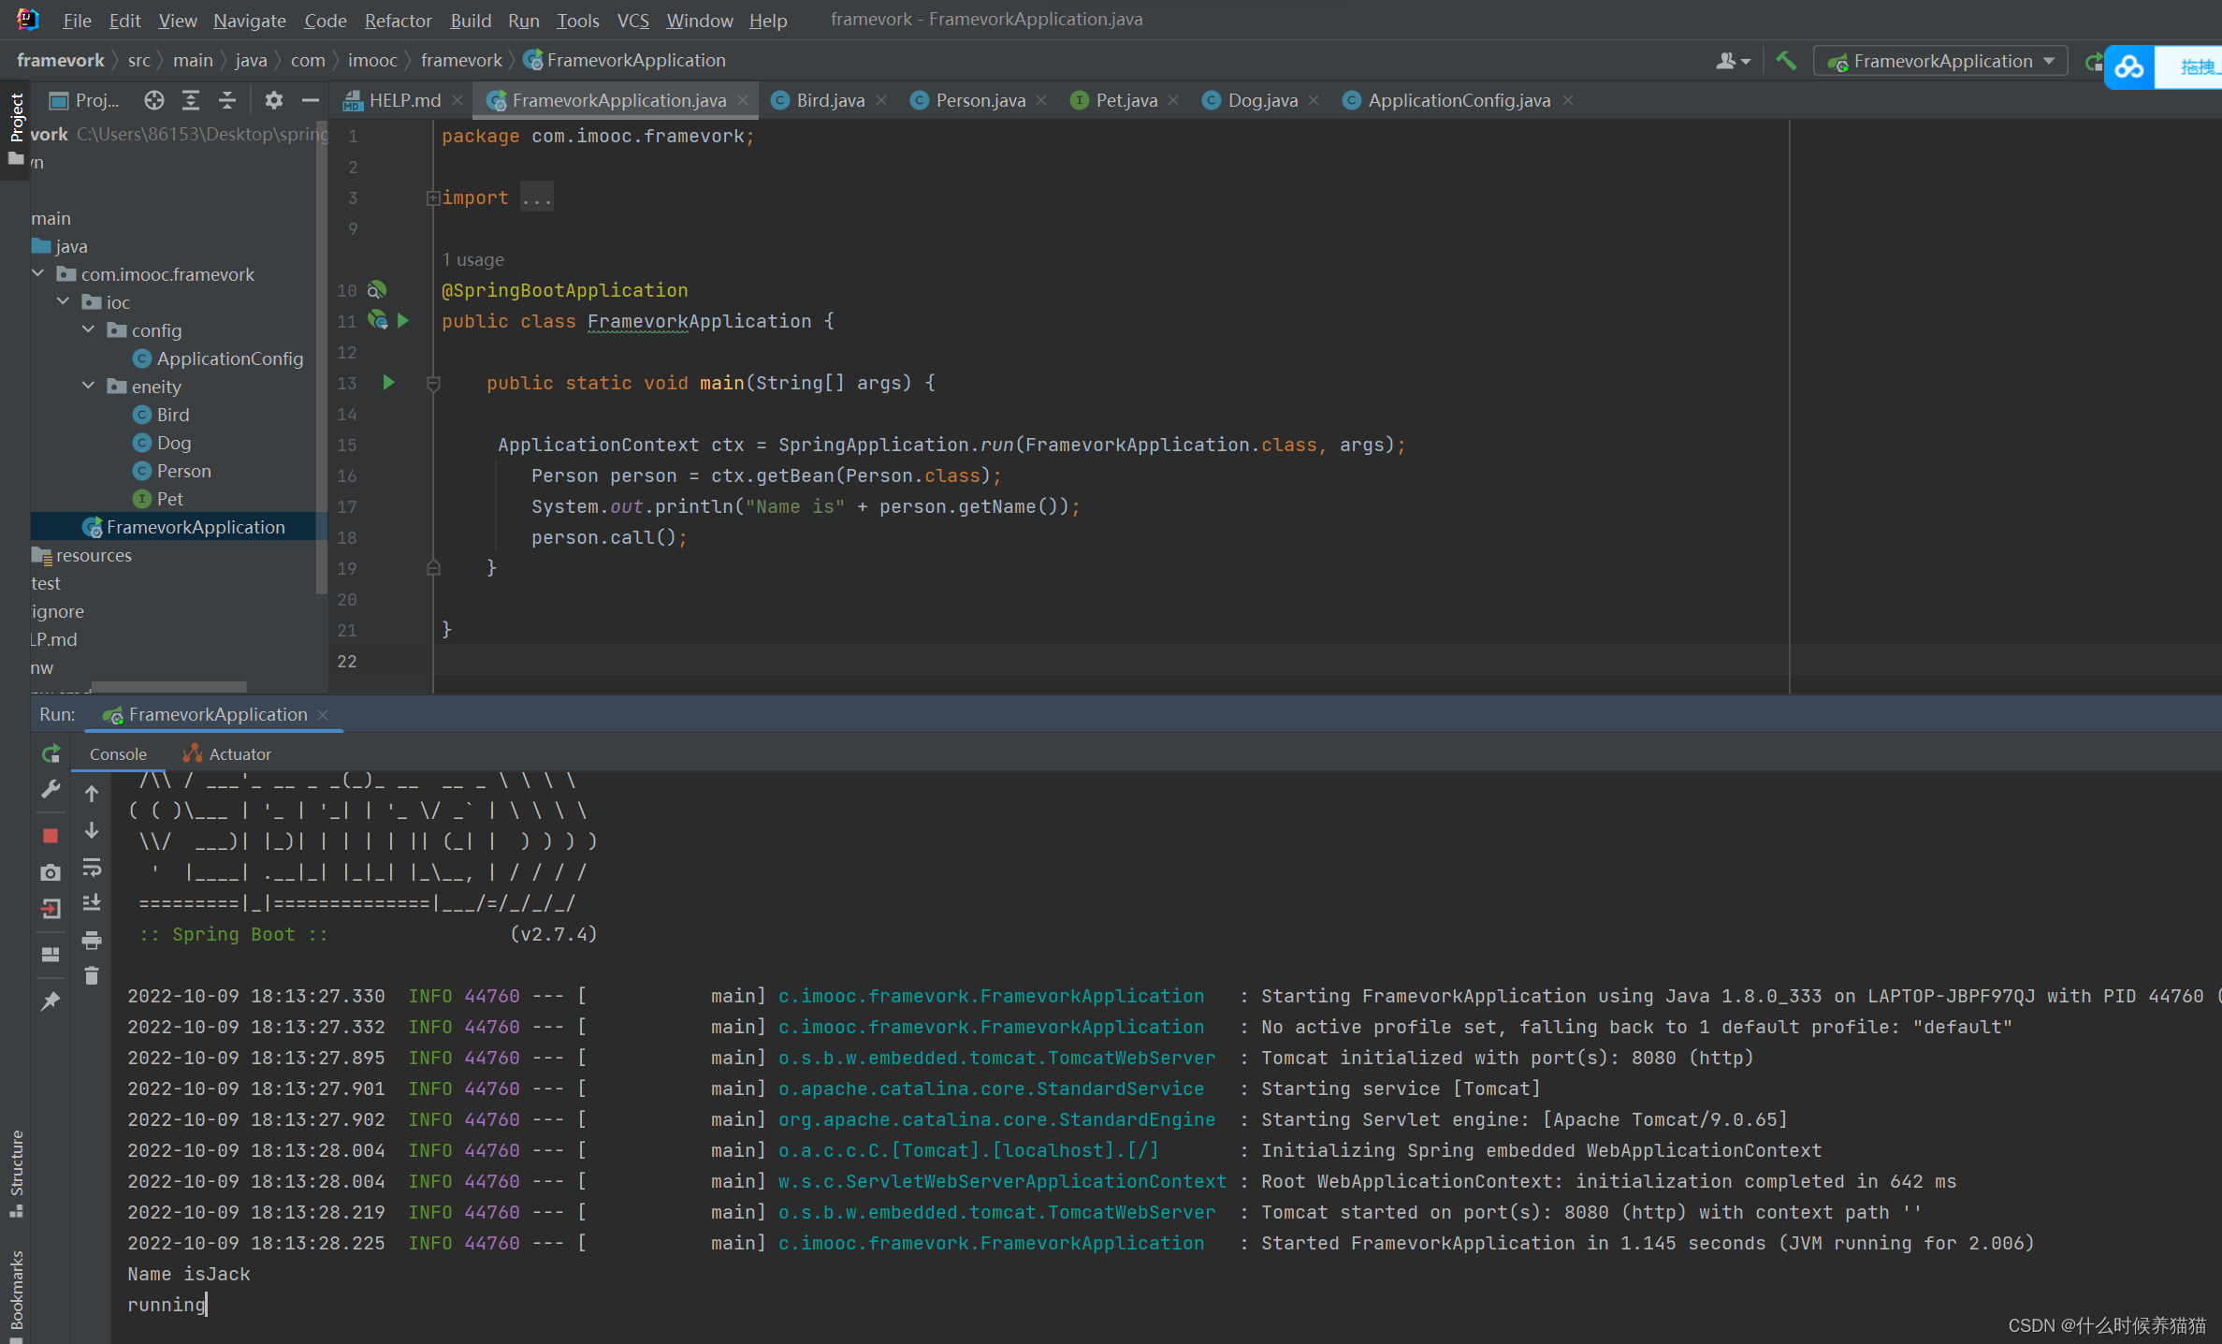Click the thread dump camera icon
This screenshot has height=1344, width=2222.
point(51,872)
